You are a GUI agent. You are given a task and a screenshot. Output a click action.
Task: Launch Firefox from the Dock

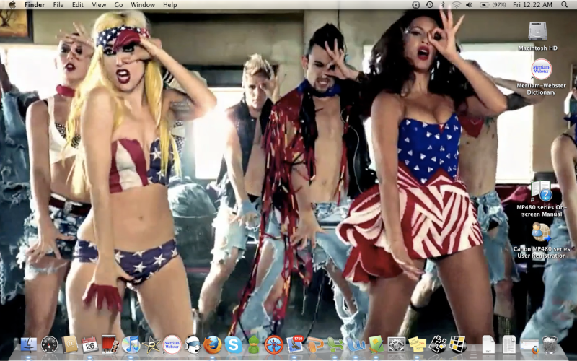pyautogui.click(x=213, y=345)
